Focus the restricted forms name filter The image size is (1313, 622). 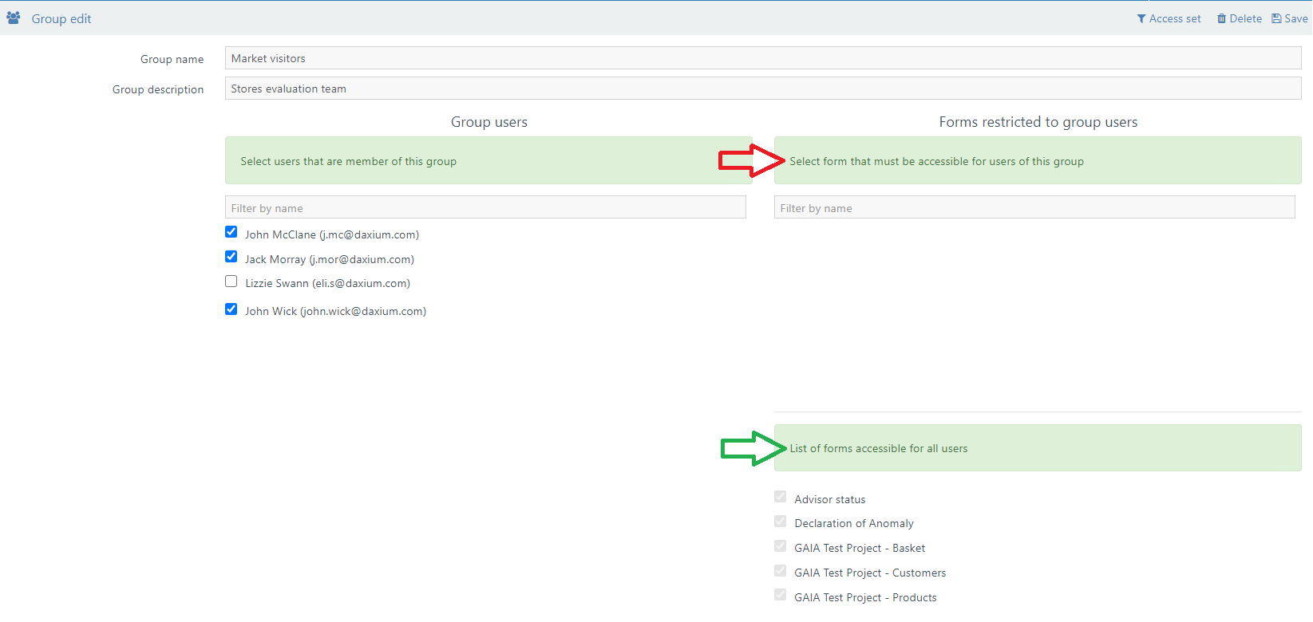tap(1034, 207)
